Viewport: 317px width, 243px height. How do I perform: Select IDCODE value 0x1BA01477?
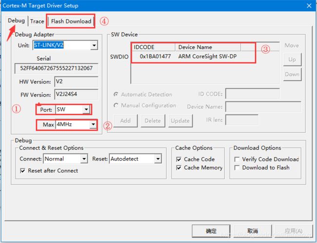(x=155, y=56)
